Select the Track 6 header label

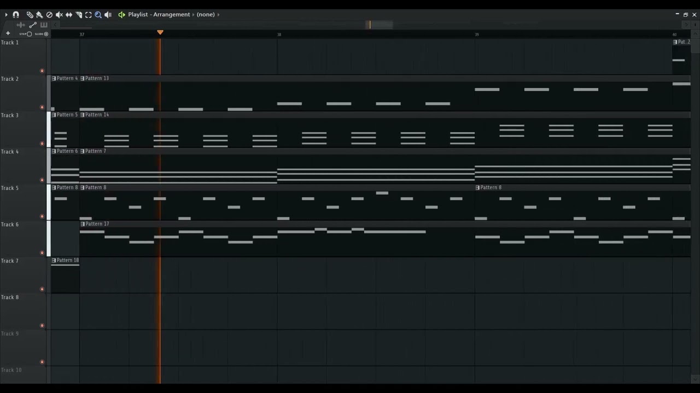tap(10, 224)
